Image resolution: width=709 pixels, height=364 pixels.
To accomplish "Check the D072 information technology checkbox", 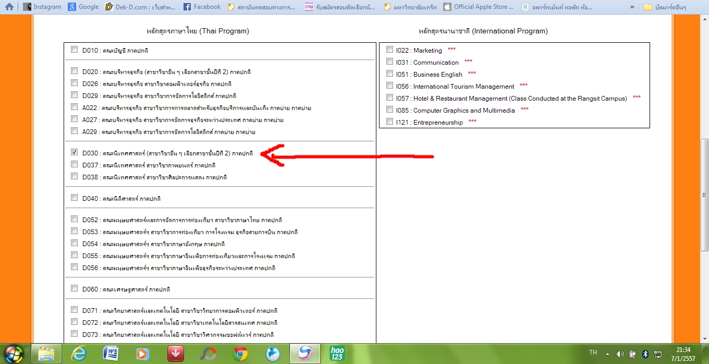I will (74, 322).
